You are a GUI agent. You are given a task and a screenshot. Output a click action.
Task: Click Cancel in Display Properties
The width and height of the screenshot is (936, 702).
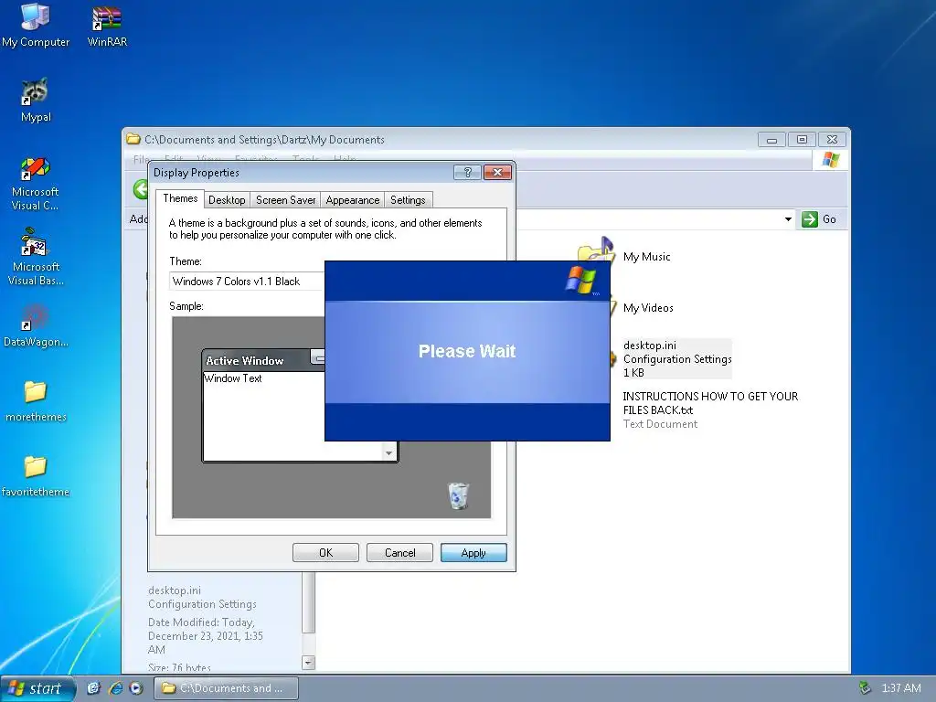399,553
